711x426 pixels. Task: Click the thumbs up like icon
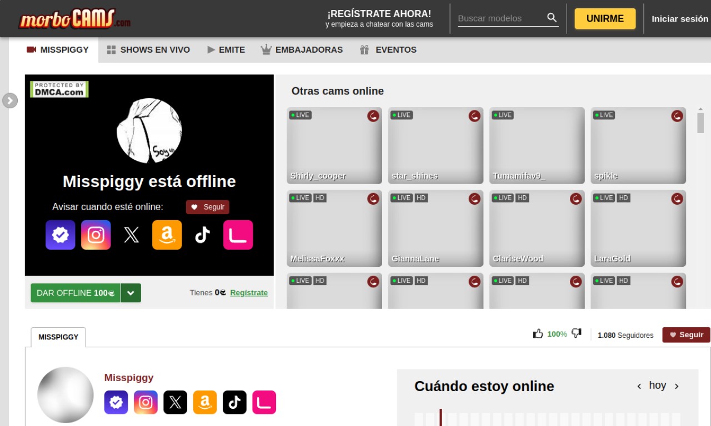pyautogui.click(x=538, y=333)
